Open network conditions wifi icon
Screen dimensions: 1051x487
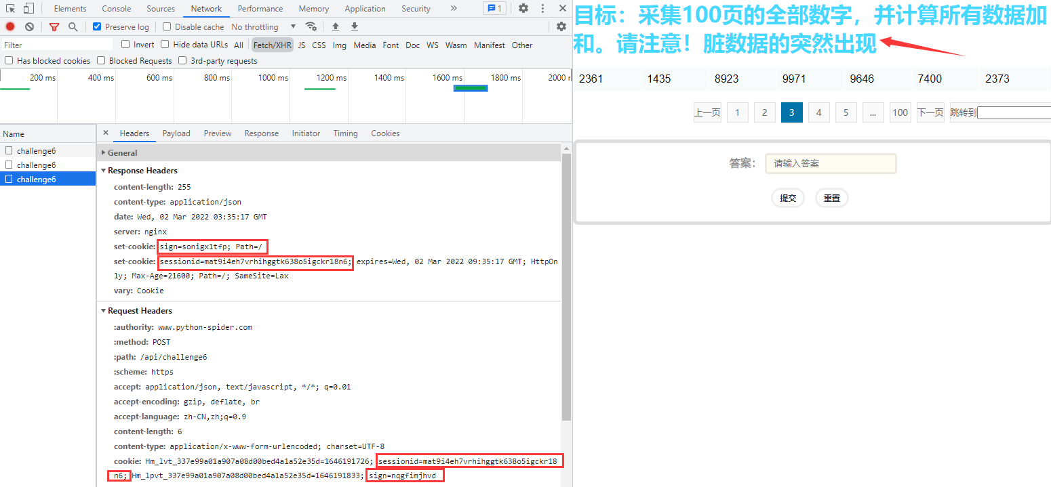[x=311, y=26]
